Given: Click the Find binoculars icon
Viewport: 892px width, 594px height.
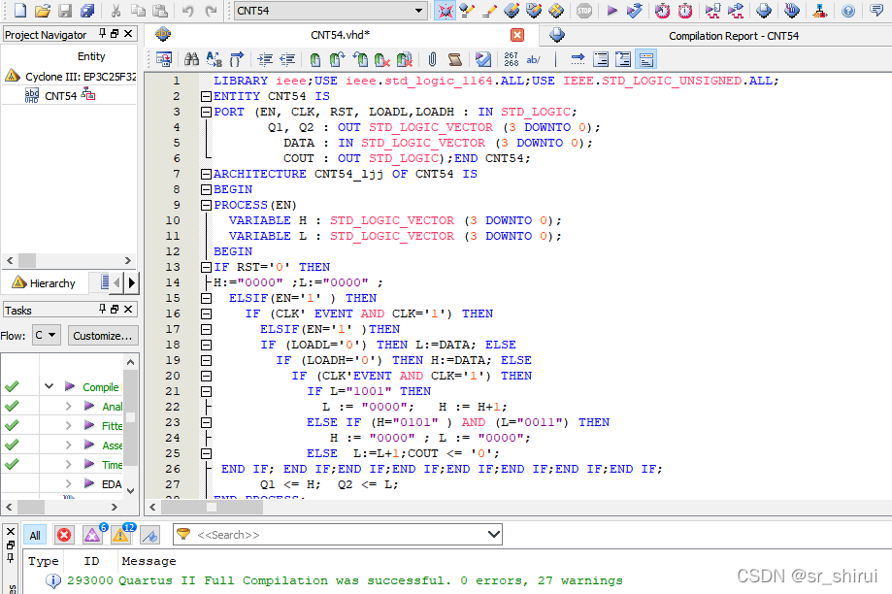Looking at the screenshot, I should point(192,59).
